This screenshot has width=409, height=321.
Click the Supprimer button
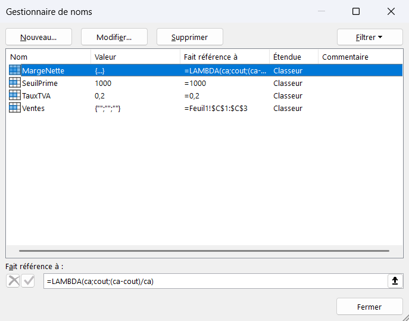click(x=190, y=37)
